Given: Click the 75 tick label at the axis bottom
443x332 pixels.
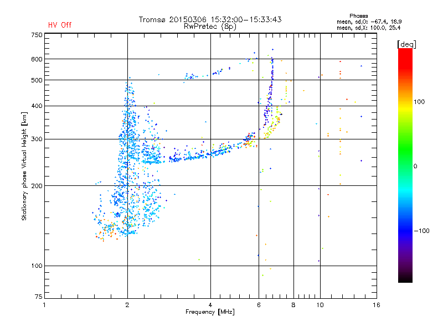Looking at the screenshot, I should 39,297.
